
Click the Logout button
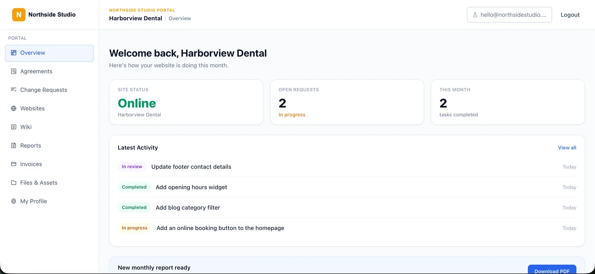570,15
